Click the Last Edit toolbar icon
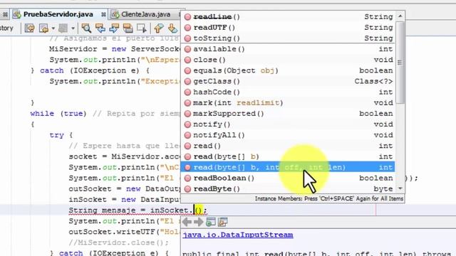 29,28
